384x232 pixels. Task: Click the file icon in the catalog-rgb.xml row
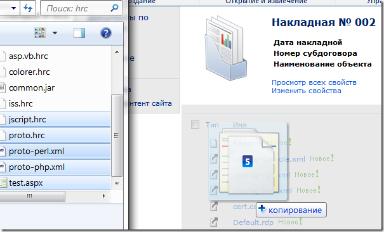coord(214,174)
